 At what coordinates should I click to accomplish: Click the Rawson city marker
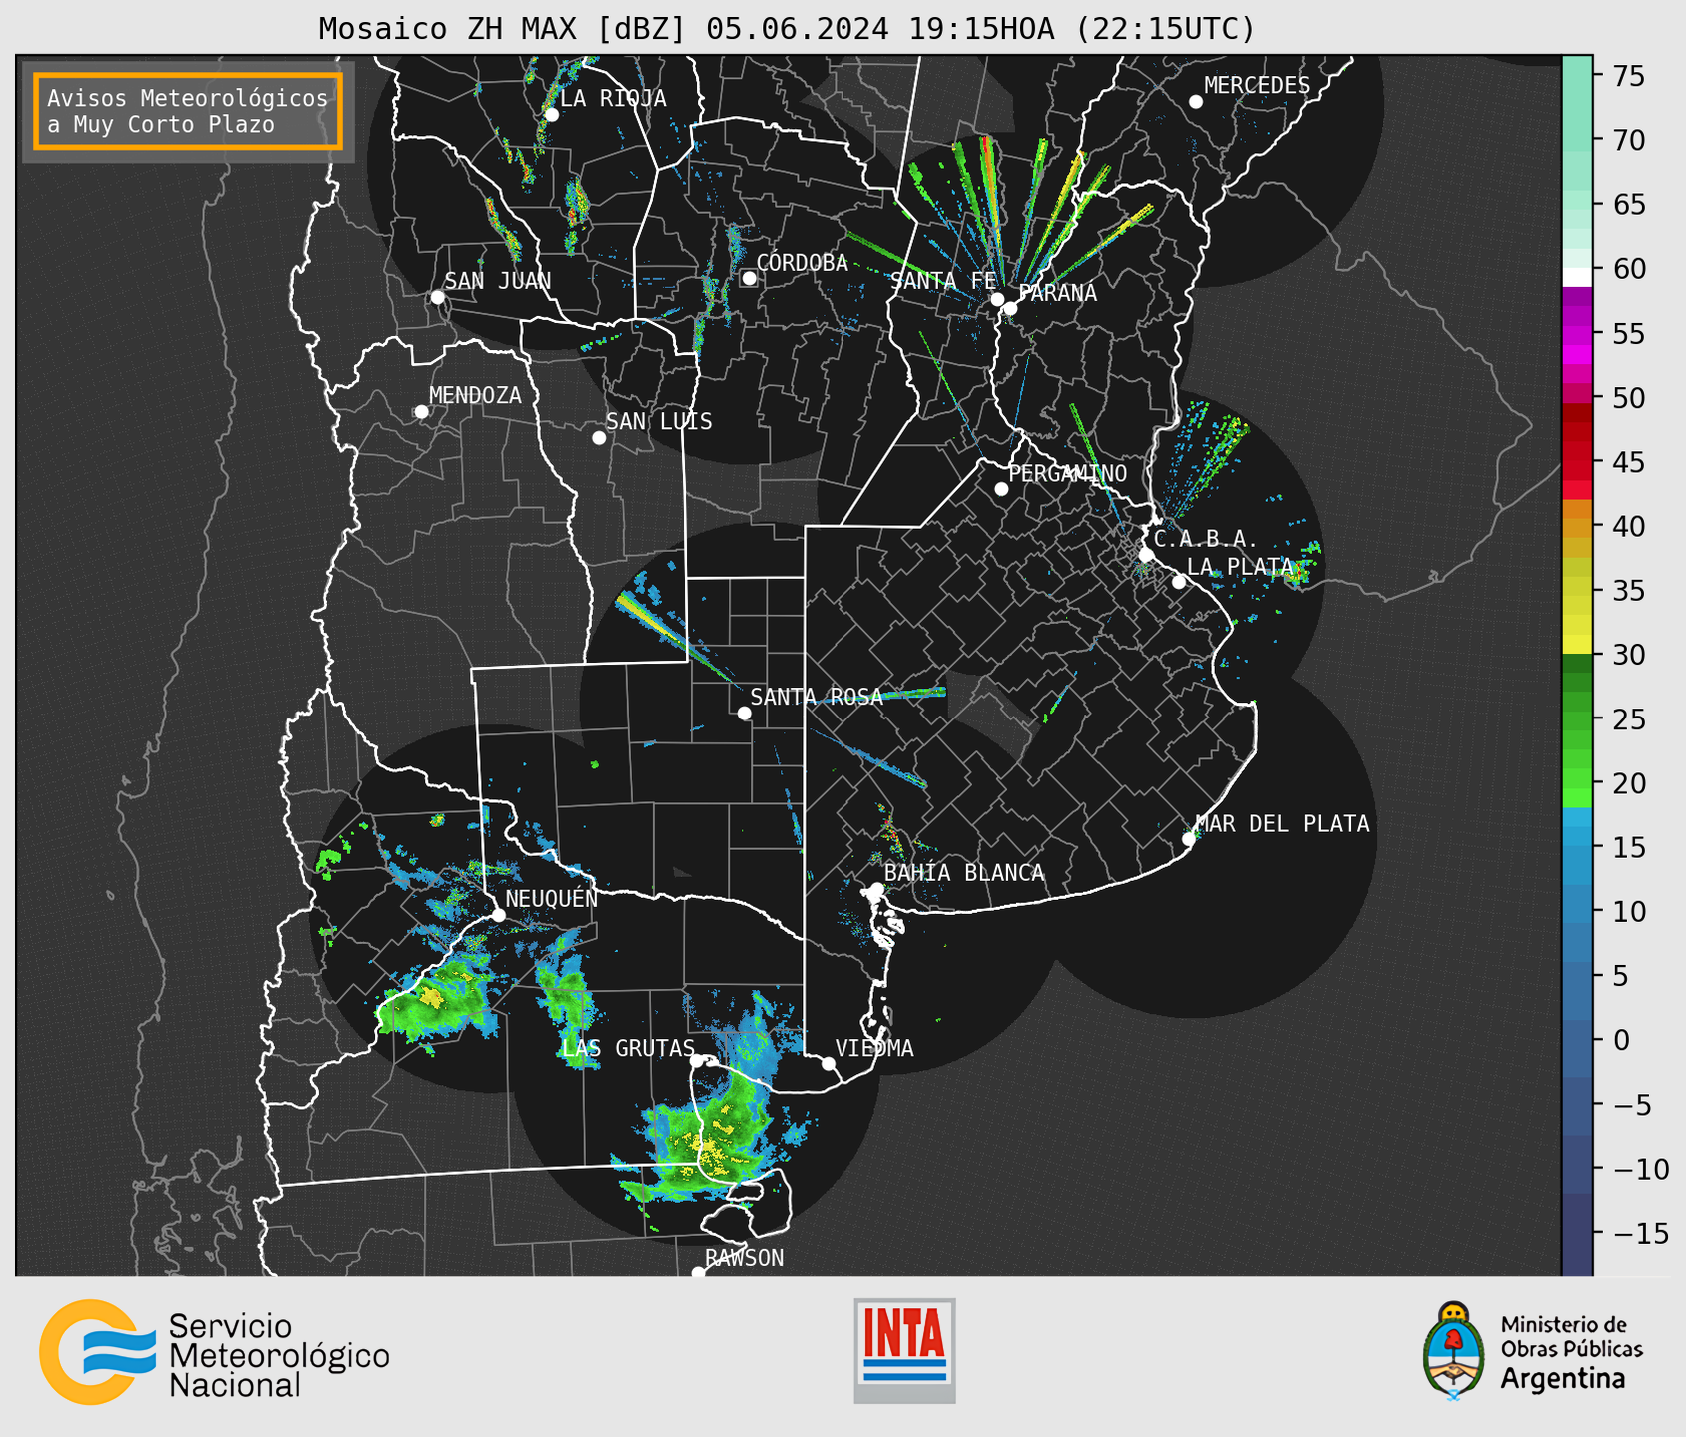tap(698, 1273)
